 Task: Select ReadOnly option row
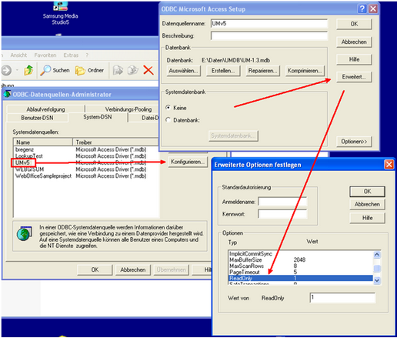(300, 278)
